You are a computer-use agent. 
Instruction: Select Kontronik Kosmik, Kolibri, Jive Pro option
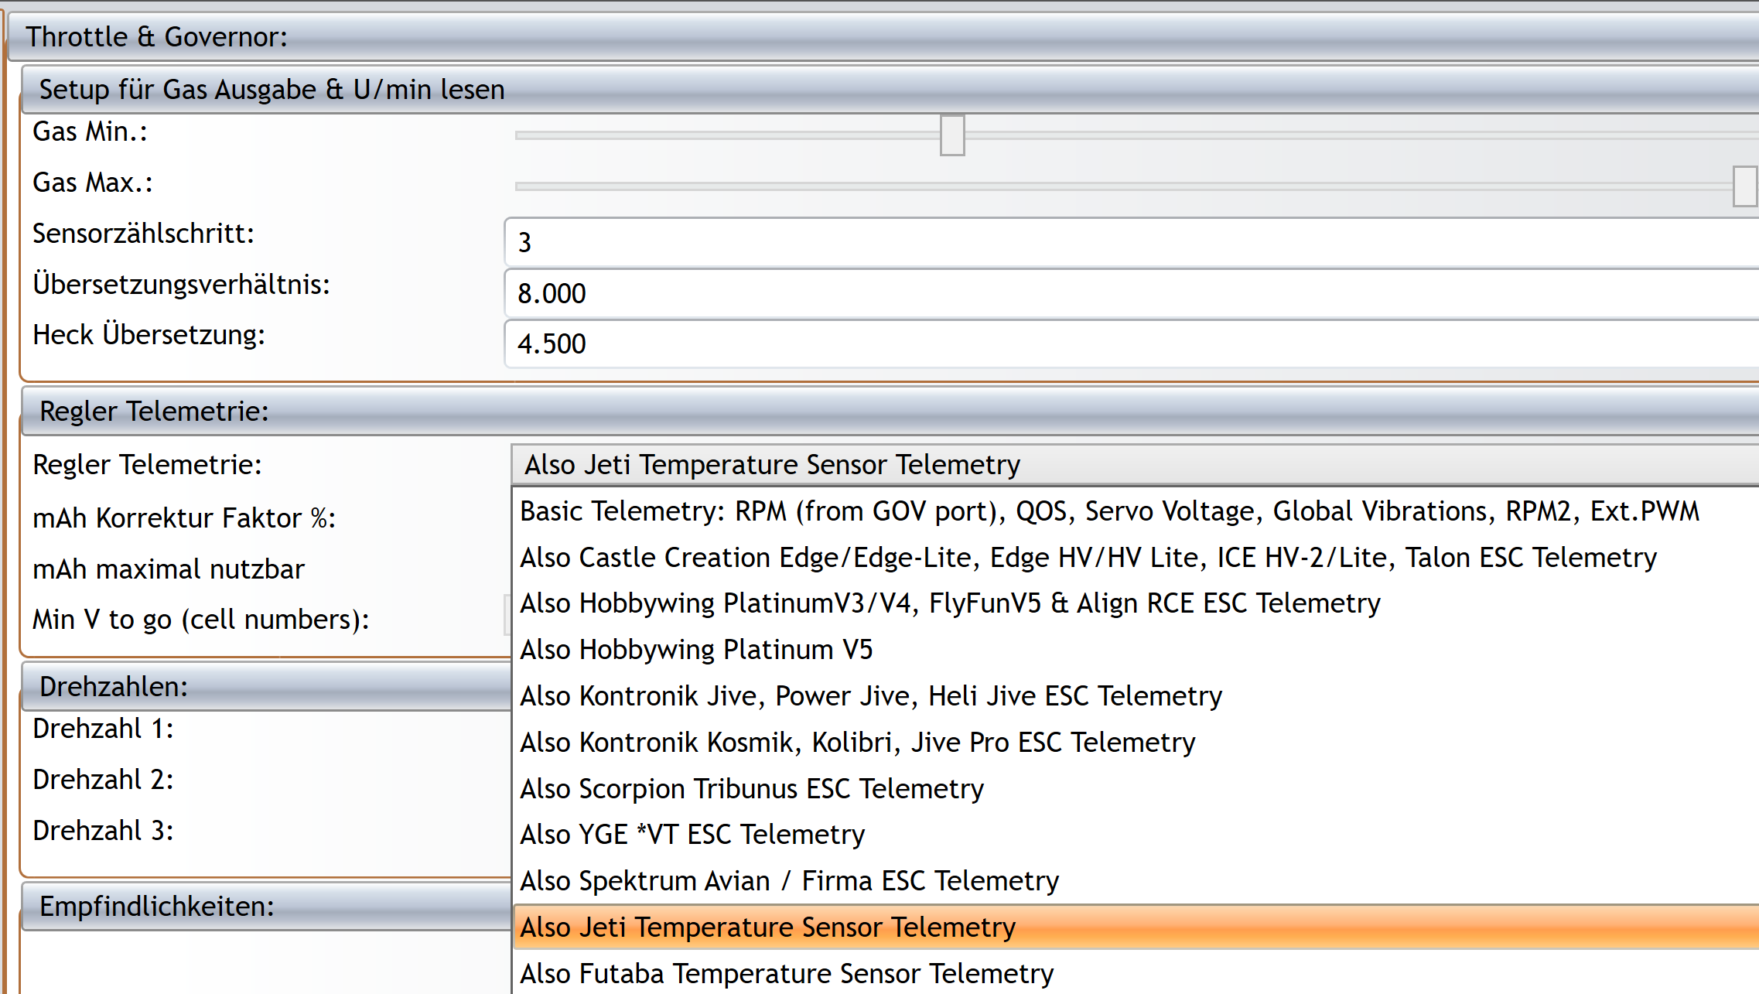(x=857, y=743)
